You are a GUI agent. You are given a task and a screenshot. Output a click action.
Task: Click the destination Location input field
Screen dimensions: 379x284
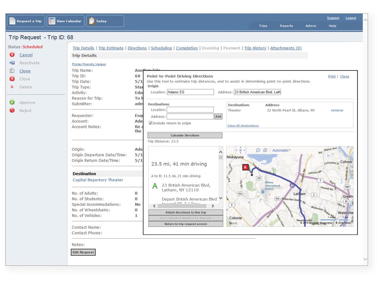[x=190, y=110]
